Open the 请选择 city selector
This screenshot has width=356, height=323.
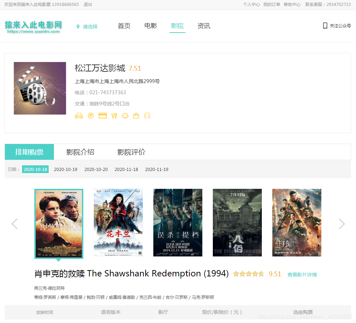coord(90,27)
